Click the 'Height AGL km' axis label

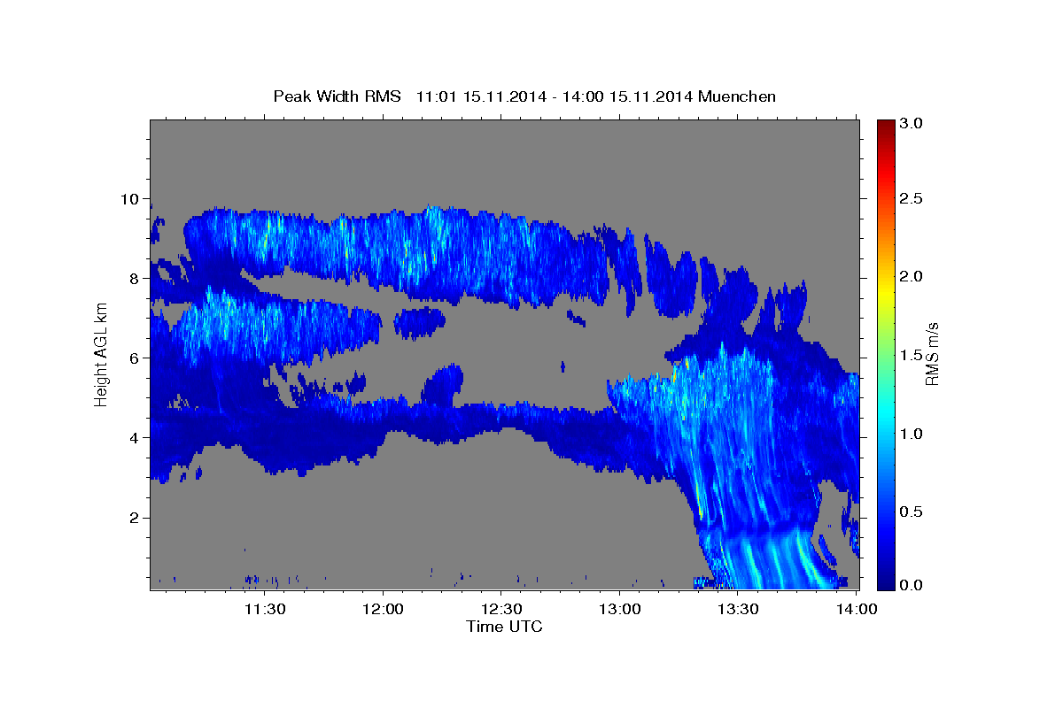(101, 353)
